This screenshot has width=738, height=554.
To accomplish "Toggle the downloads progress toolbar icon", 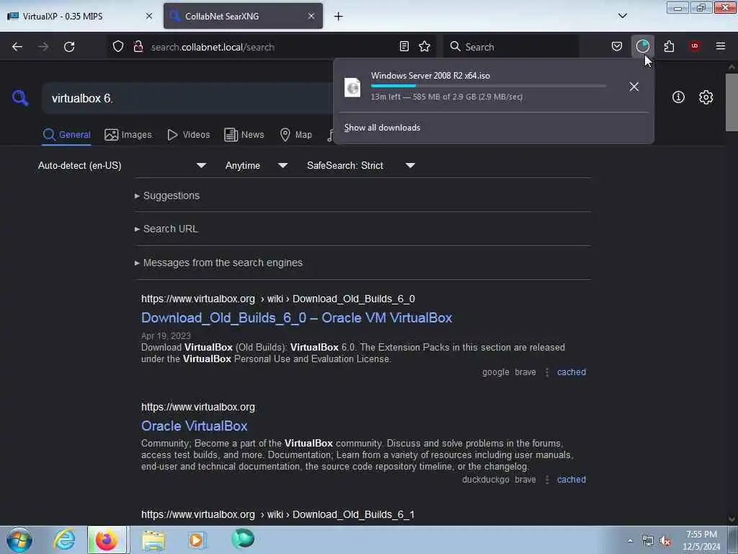I will click(642, 47).
